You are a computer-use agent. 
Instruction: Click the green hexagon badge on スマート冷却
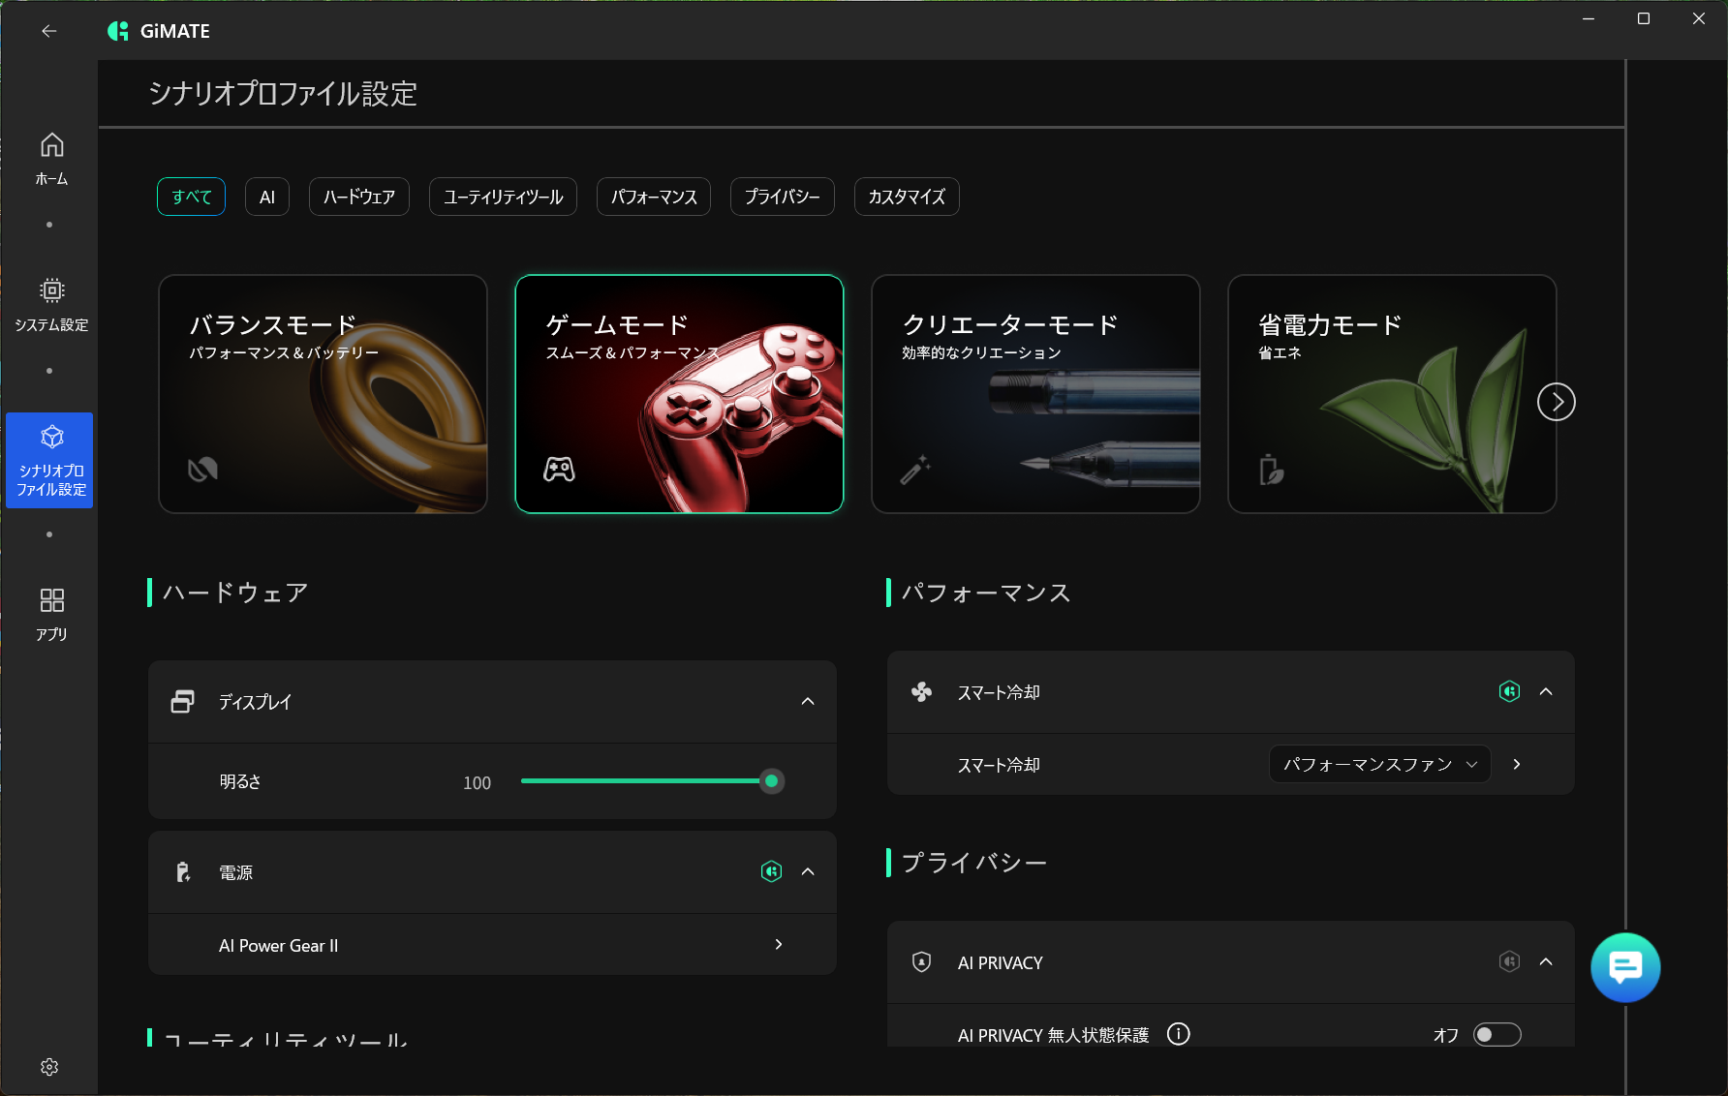1509,691
